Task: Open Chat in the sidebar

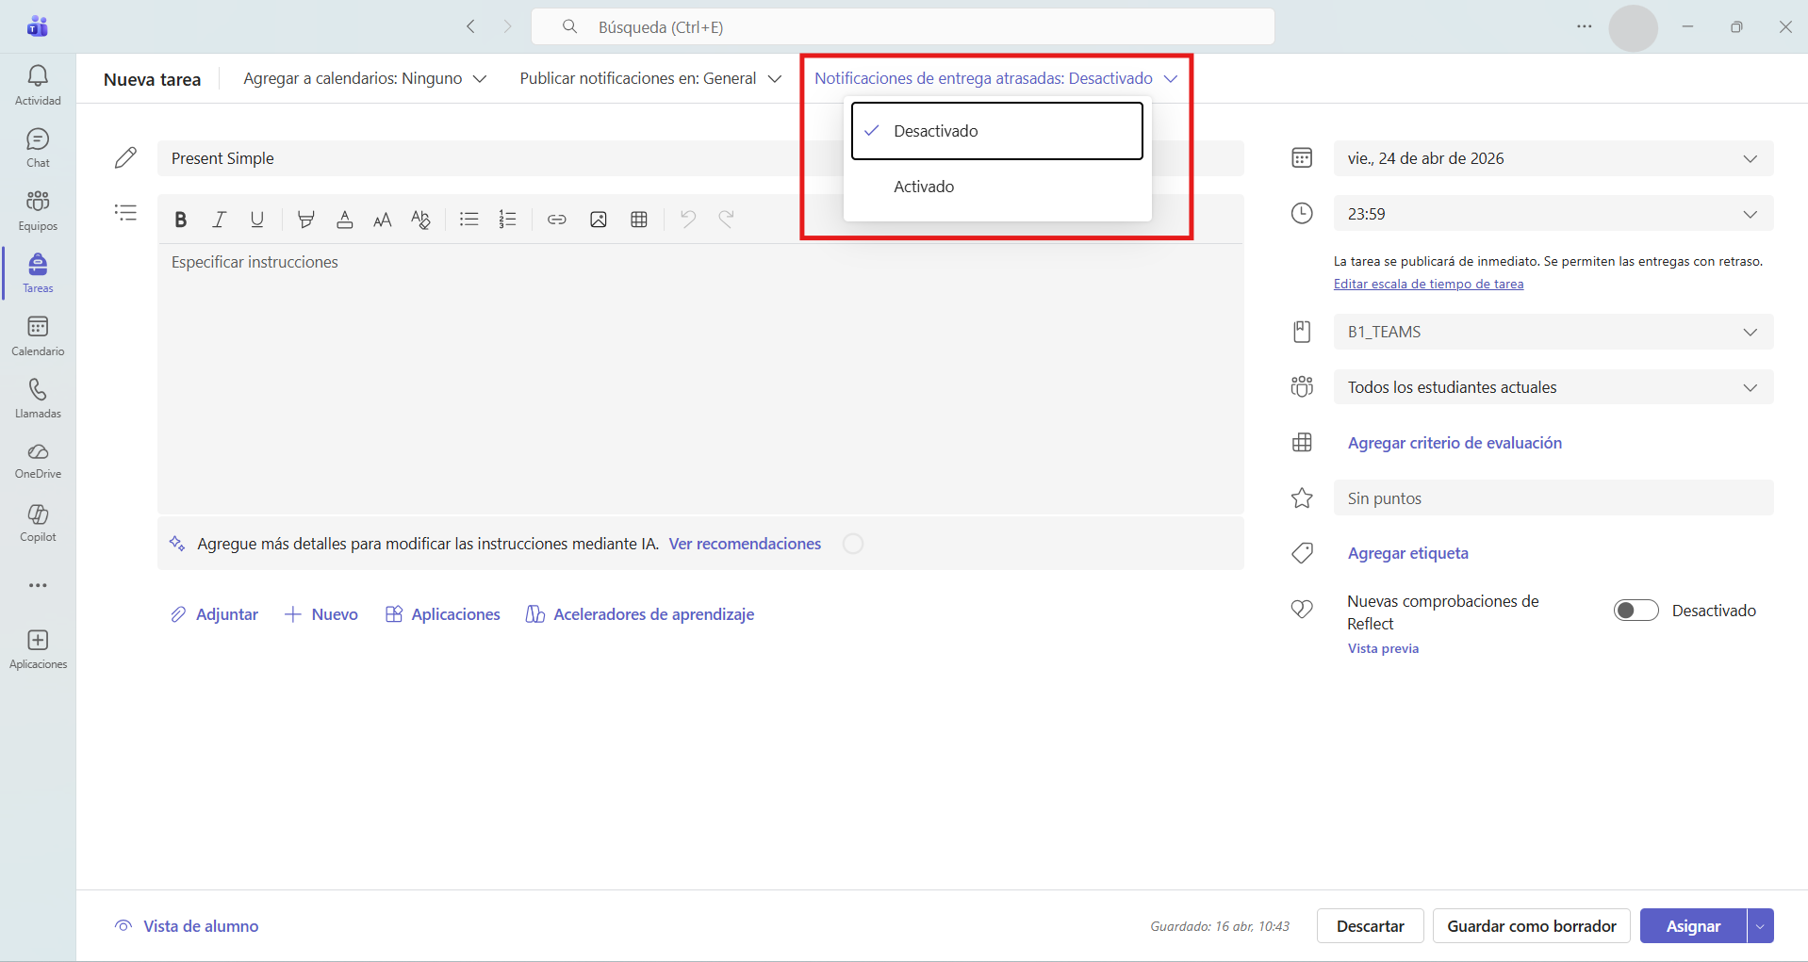Action: pyautogui.click(x=38, y=148)
